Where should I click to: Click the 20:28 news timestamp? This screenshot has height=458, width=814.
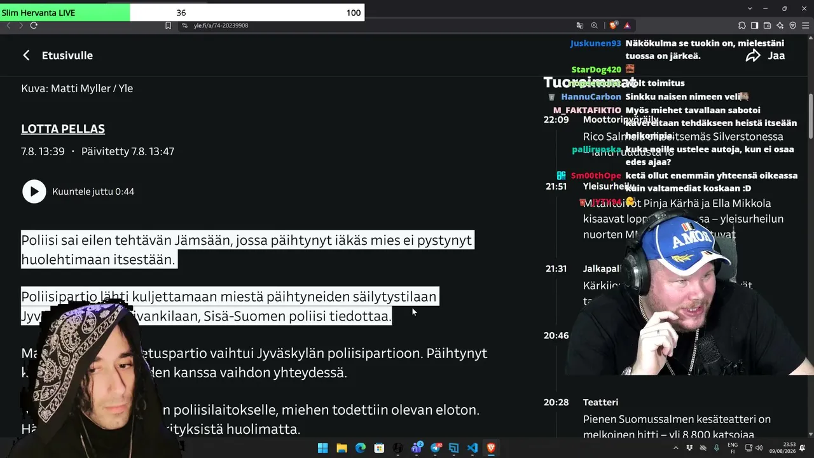pyautogui.click(x=556, y=402)
